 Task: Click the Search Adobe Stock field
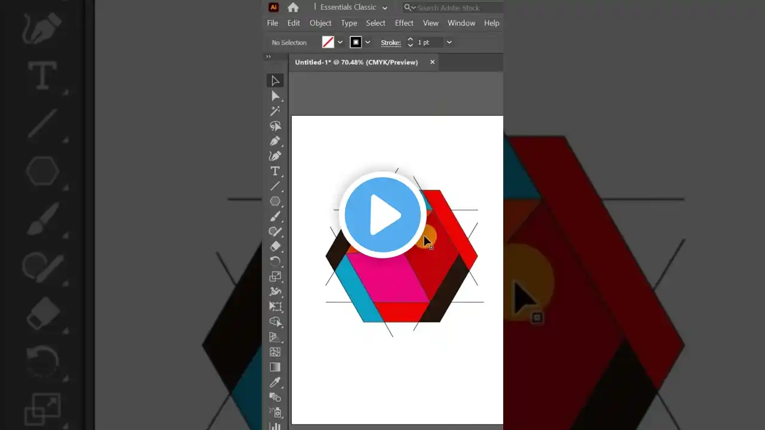coord(454,8)
